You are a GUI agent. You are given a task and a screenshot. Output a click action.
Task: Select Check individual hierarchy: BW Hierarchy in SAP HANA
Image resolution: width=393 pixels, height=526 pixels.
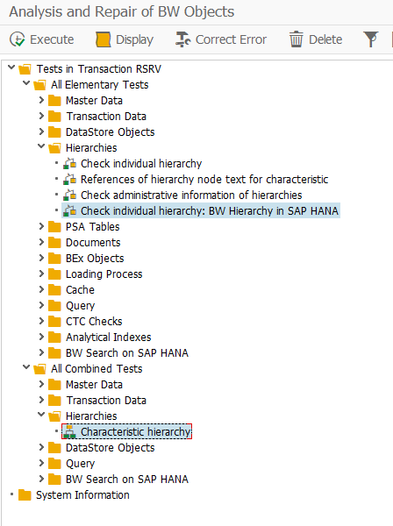point(210,210)
